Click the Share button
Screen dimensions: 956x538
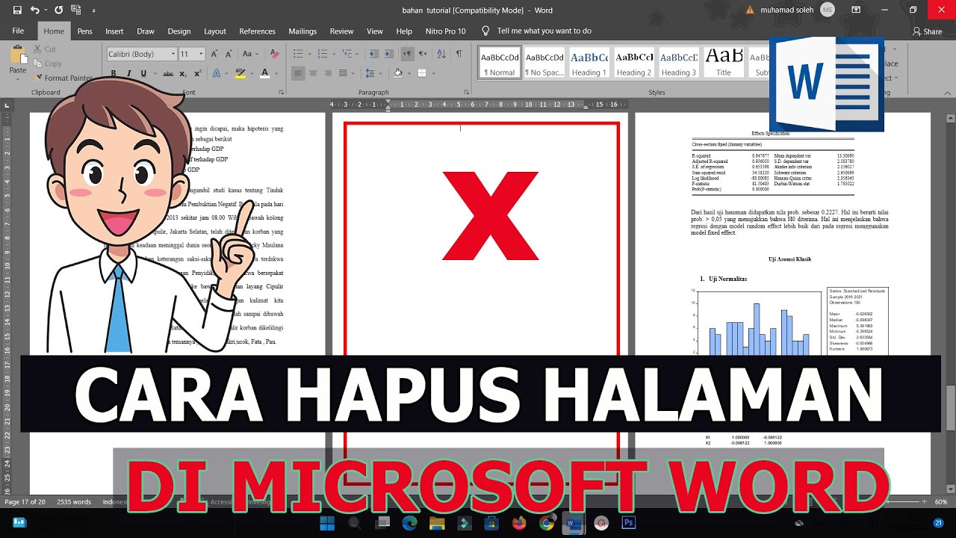pos(928,31)
